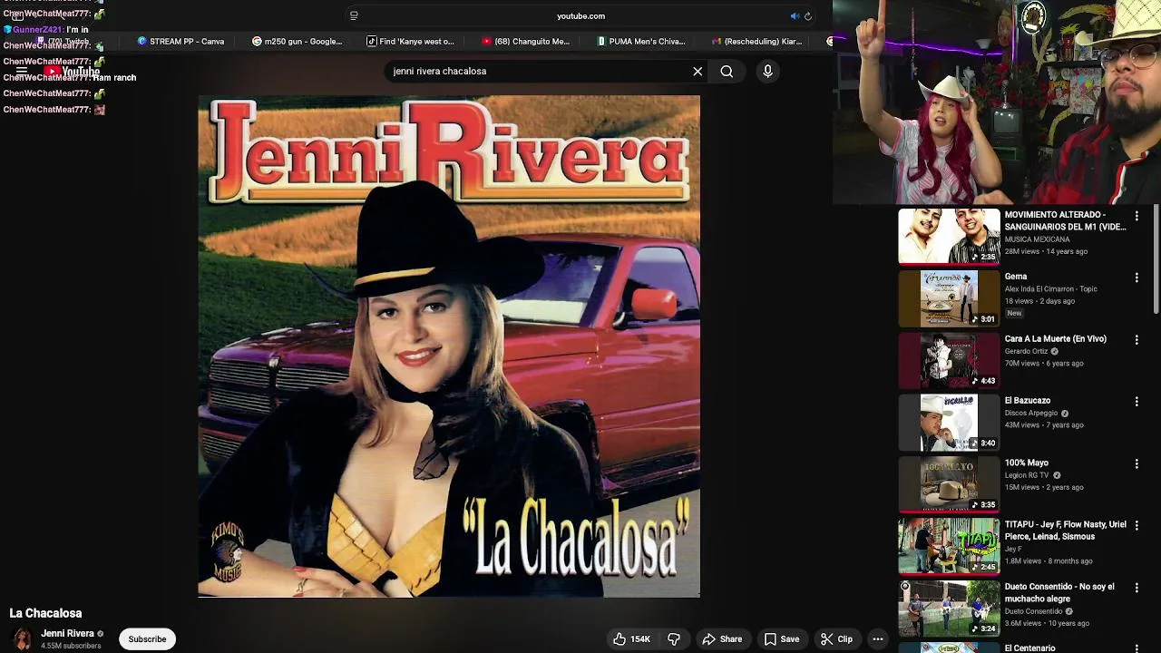Switch to the PUMA Men's Chiva tab
The image size is (1161, 653).
[x=641, y=41]
